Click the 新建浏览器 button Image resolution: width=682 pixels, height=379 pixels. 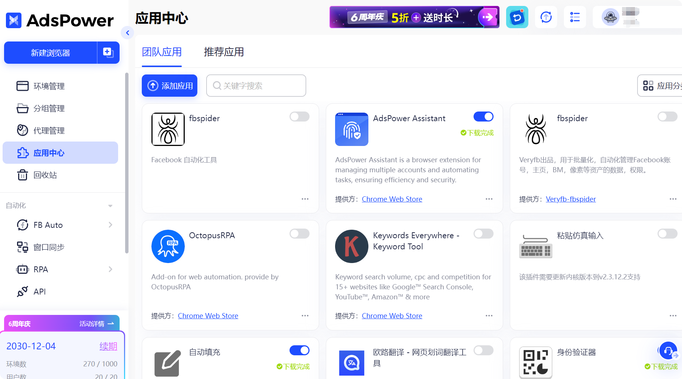pos(50,53)
